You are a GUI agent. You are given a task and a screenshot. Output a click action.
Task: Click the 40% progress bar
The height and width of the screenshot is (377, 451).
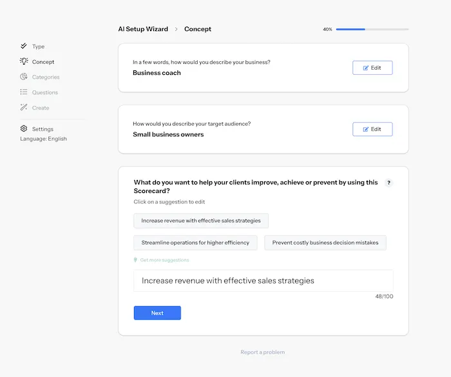[x=372, y=29]
